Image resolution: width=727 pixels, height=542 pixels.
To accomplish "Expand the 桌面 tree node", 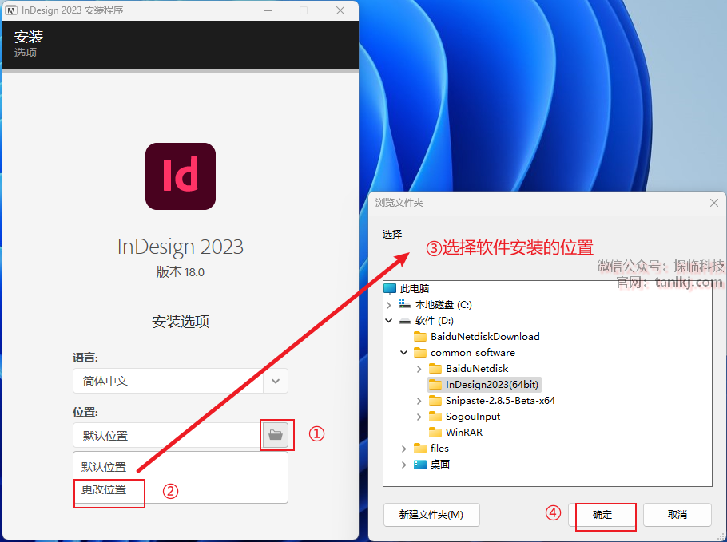I will click(x=403, y=465).
